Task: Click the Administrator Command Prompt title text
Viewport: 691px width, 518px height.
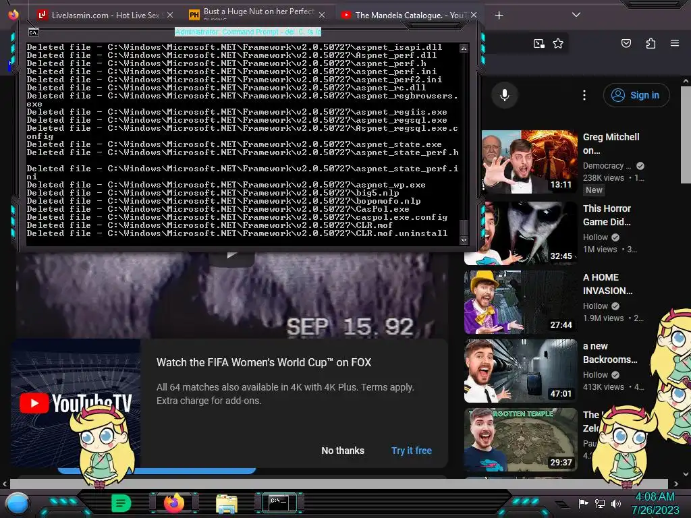Action: (248, 32)
